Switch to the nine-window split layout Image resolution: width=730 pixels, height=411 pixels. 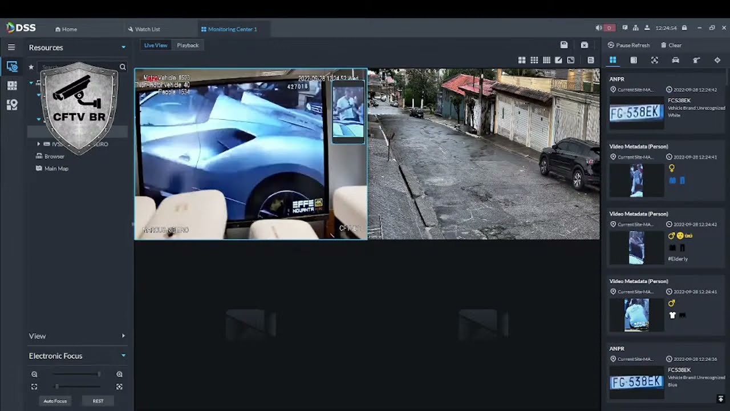[x=534, y=60]
